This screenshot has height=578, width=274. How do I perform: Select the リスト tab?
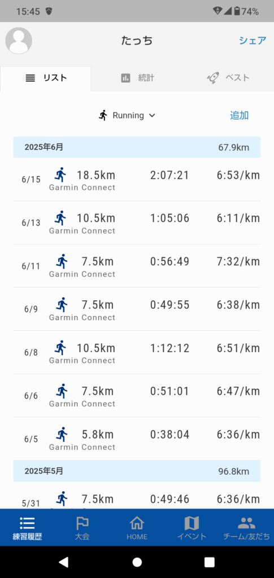(46, 78)
